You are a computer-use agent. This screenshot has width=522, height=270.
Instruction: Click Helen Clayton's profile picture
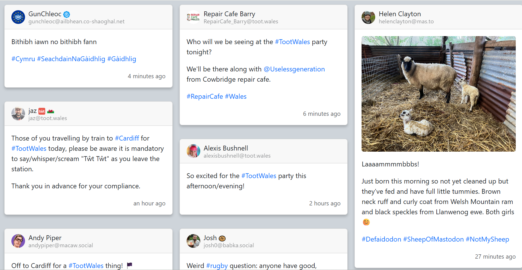[x=368, y=17]
